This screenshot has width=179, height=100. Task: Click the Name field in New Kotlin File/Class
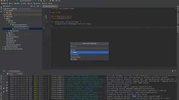coord(89,46)
